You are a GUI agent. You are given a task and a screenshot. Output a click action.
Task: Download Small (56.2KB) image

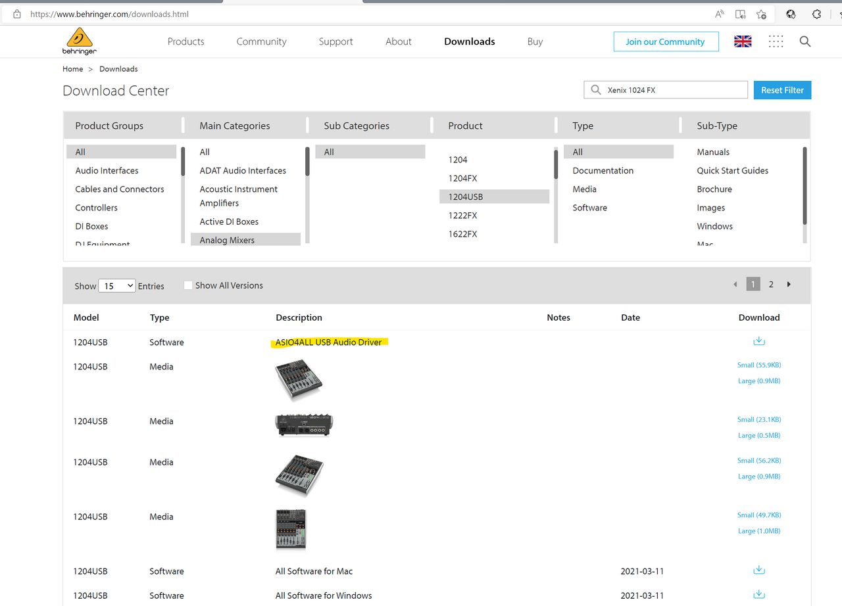point(759,460)
